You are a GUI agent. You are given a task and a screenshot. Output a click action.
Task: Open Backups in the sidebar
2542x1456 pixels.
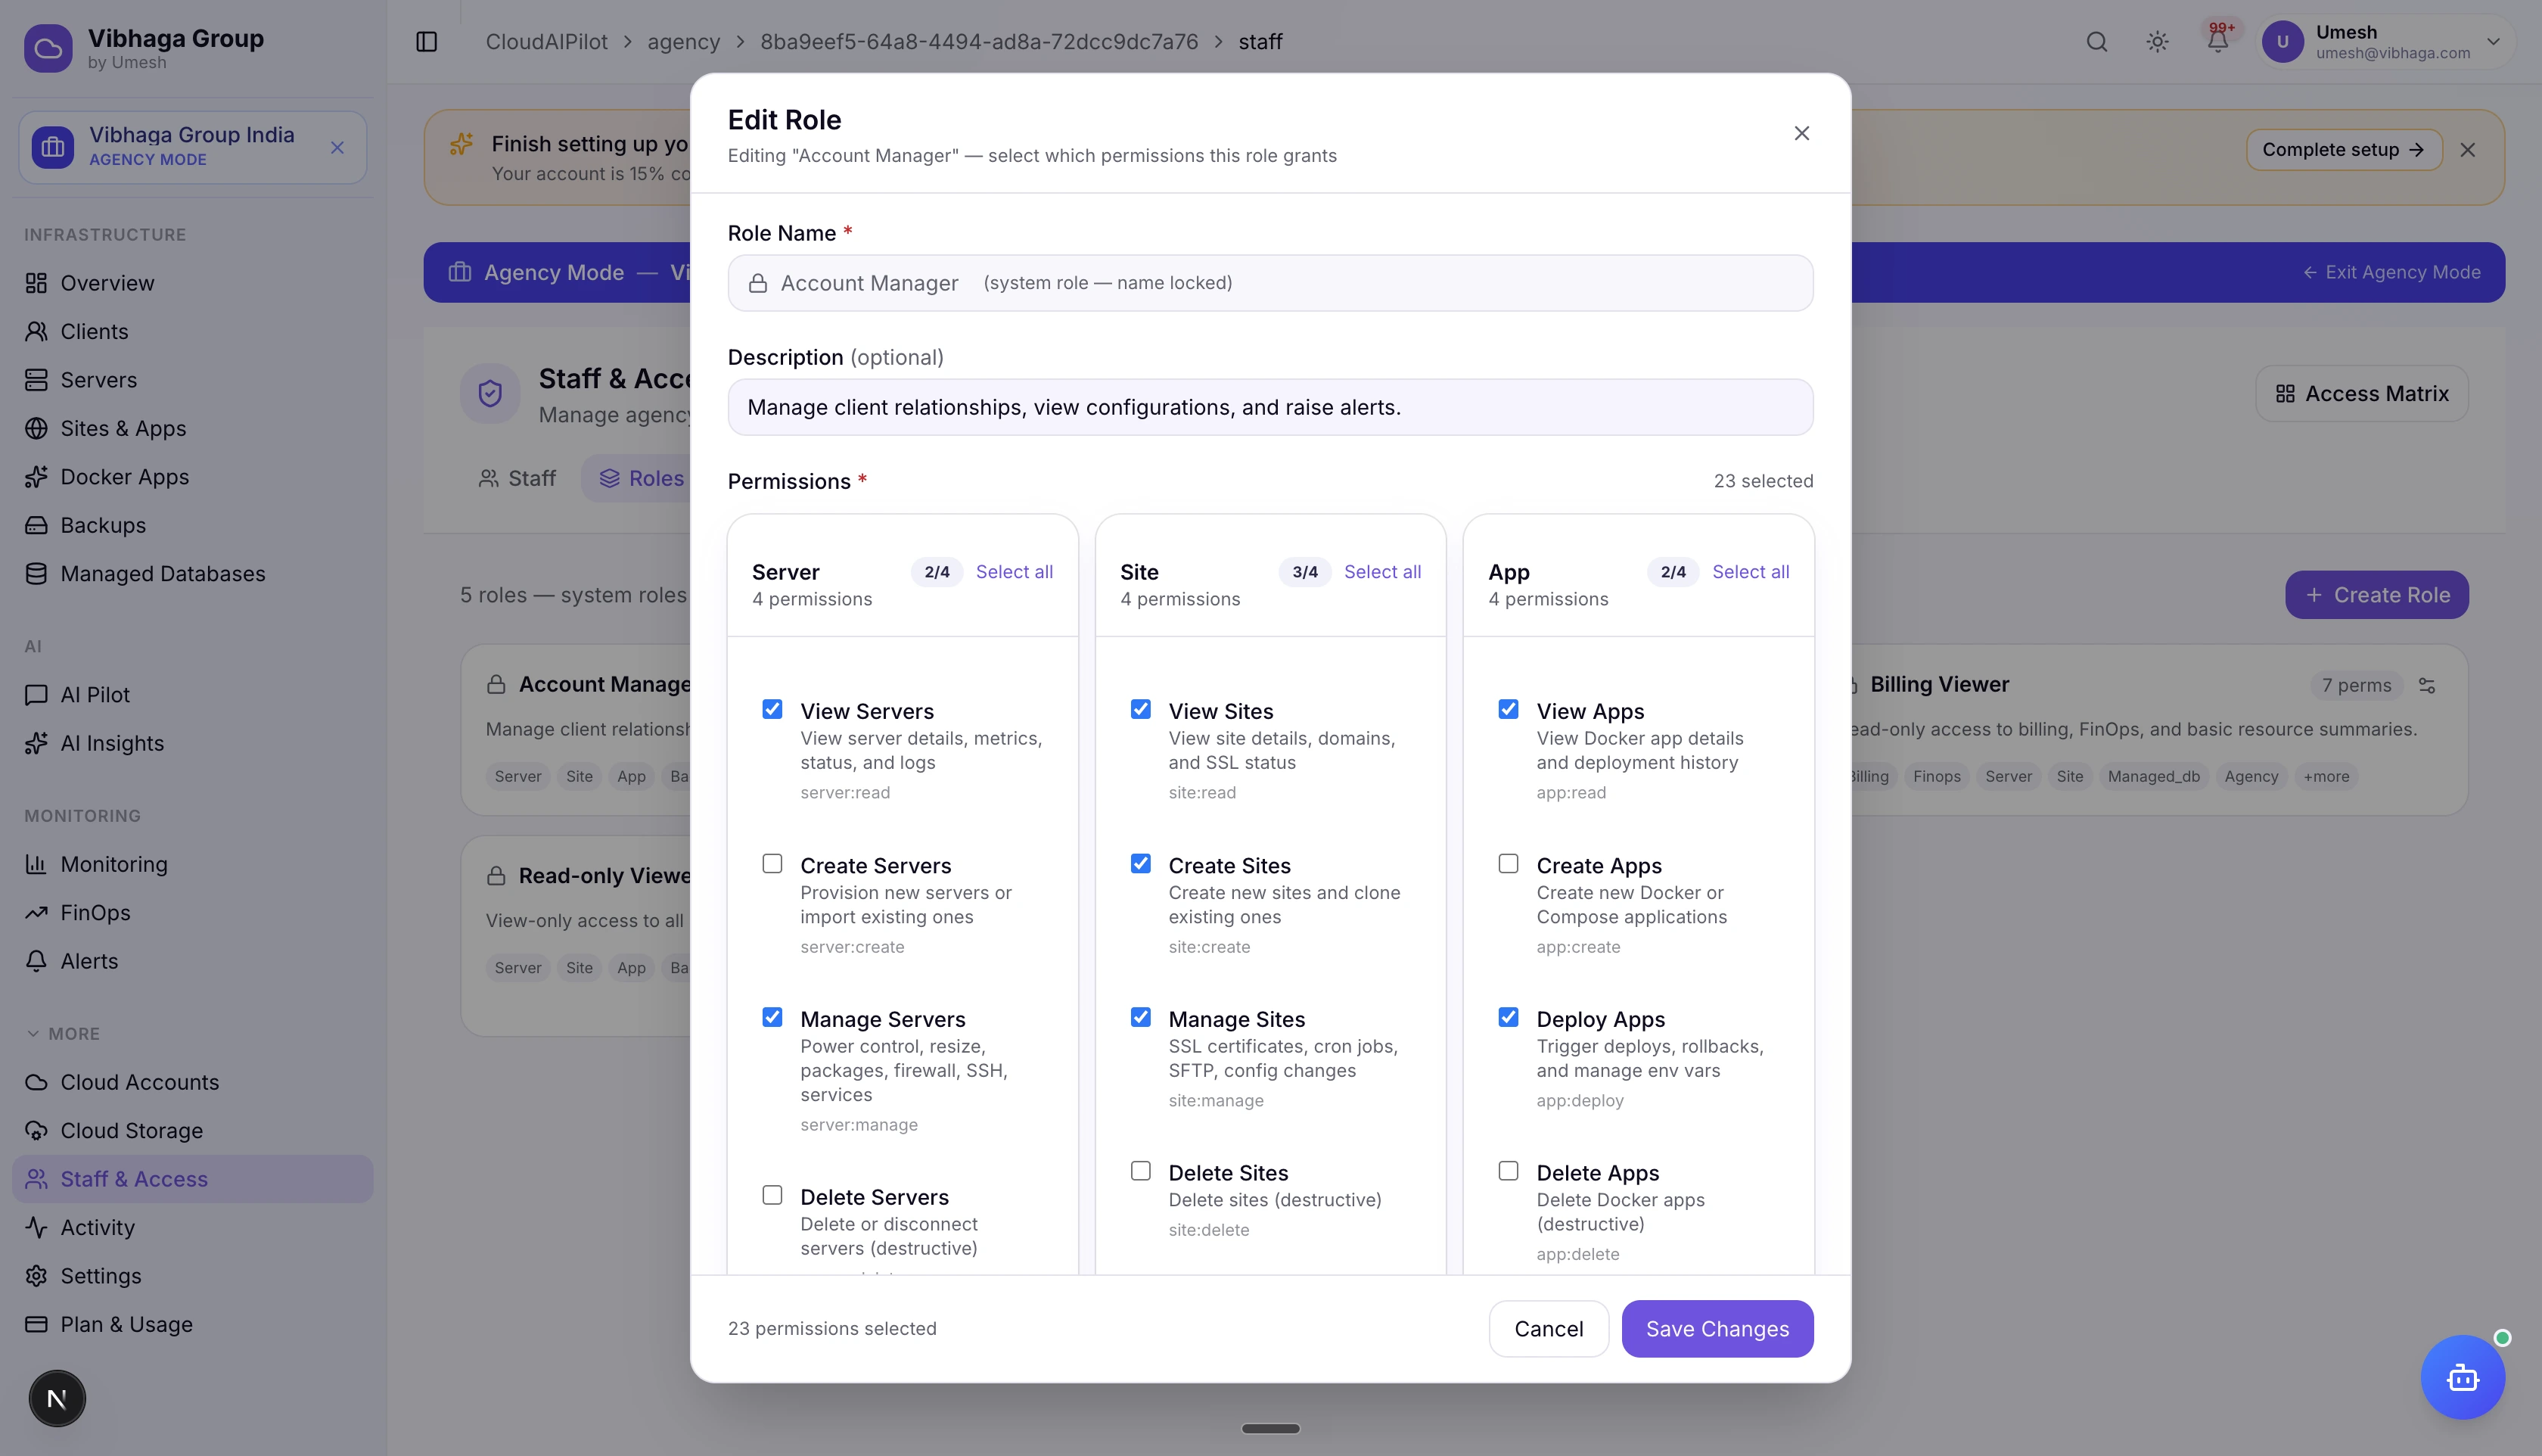tap(193, 525)
